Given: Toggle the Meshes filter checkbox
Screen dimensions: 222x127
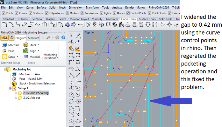Looking at the screenshot, I should coord(67,13).
